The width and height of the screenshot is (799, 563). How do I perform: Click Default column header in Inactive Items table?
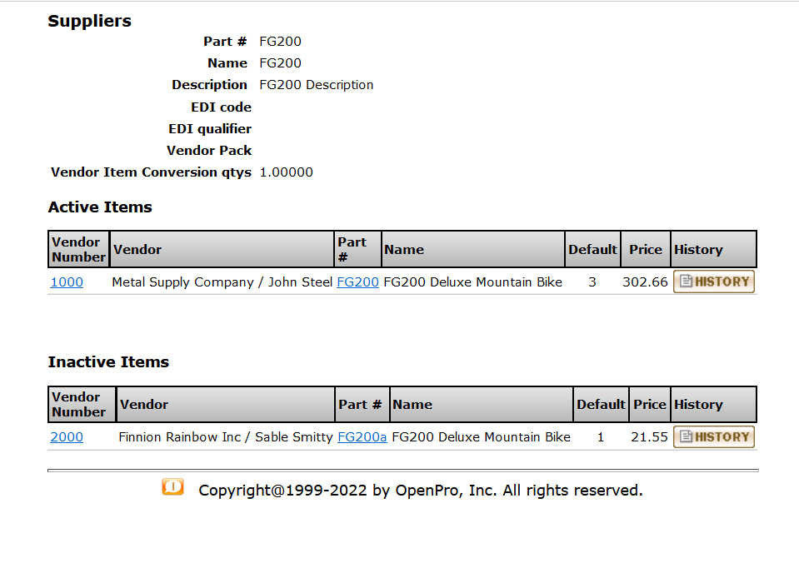click(601, 405)
